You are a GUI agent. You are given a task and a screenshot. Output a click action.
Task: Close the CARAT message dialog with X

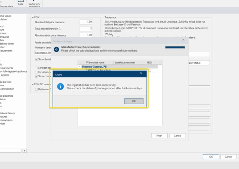click(x=142, y=74)
